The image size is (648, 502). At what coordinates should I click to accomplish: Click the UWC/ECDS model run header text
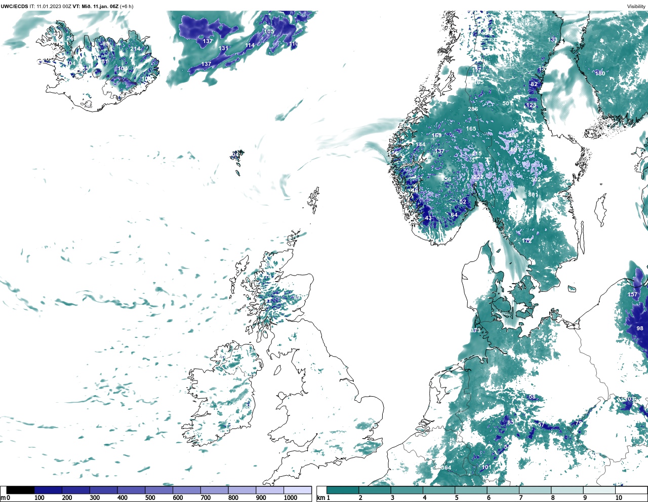click(67, 7)
